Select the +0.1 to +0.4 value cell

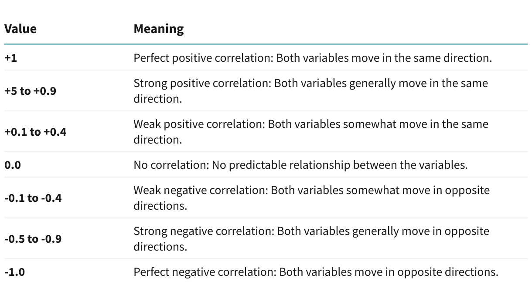click(35, 132)
